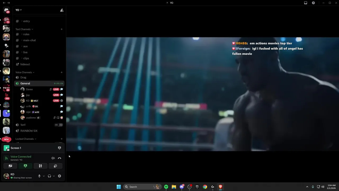Open the server with 119 unread badge
339x191 pixels.
pos(6,96)
